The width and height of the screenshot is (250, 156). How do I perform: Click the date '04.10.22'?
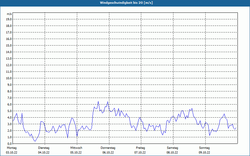44,153
